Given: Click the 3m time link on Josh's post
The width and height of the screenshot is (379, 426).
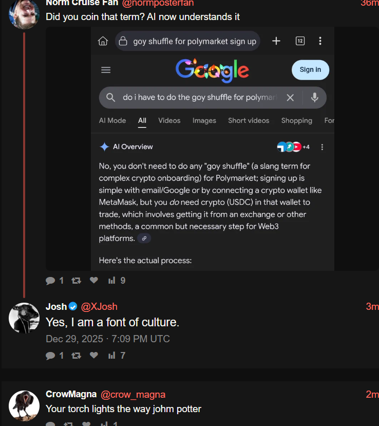Looking at the screenshot, I should 372,307.
